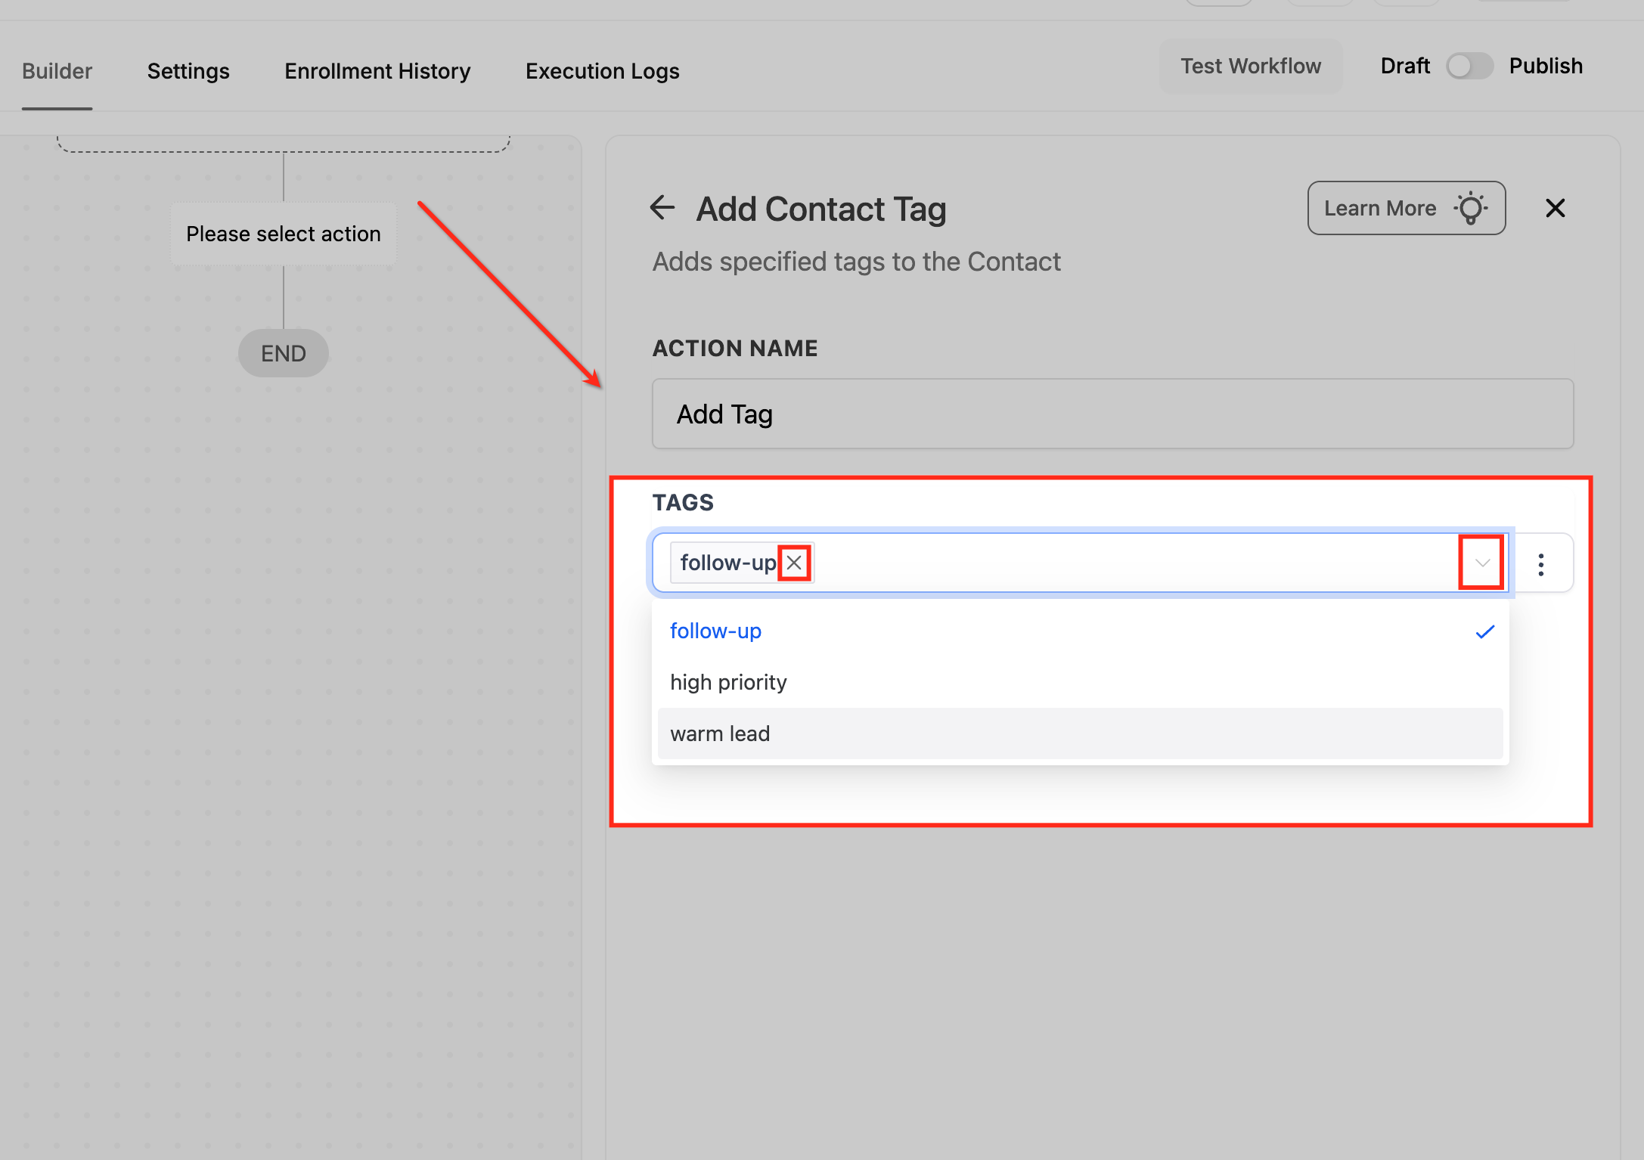The width and height of the screenshot is (1644, 1160).
Task: Click the END node on canvas
Action: pyautogui.click(x=284, y=353)
